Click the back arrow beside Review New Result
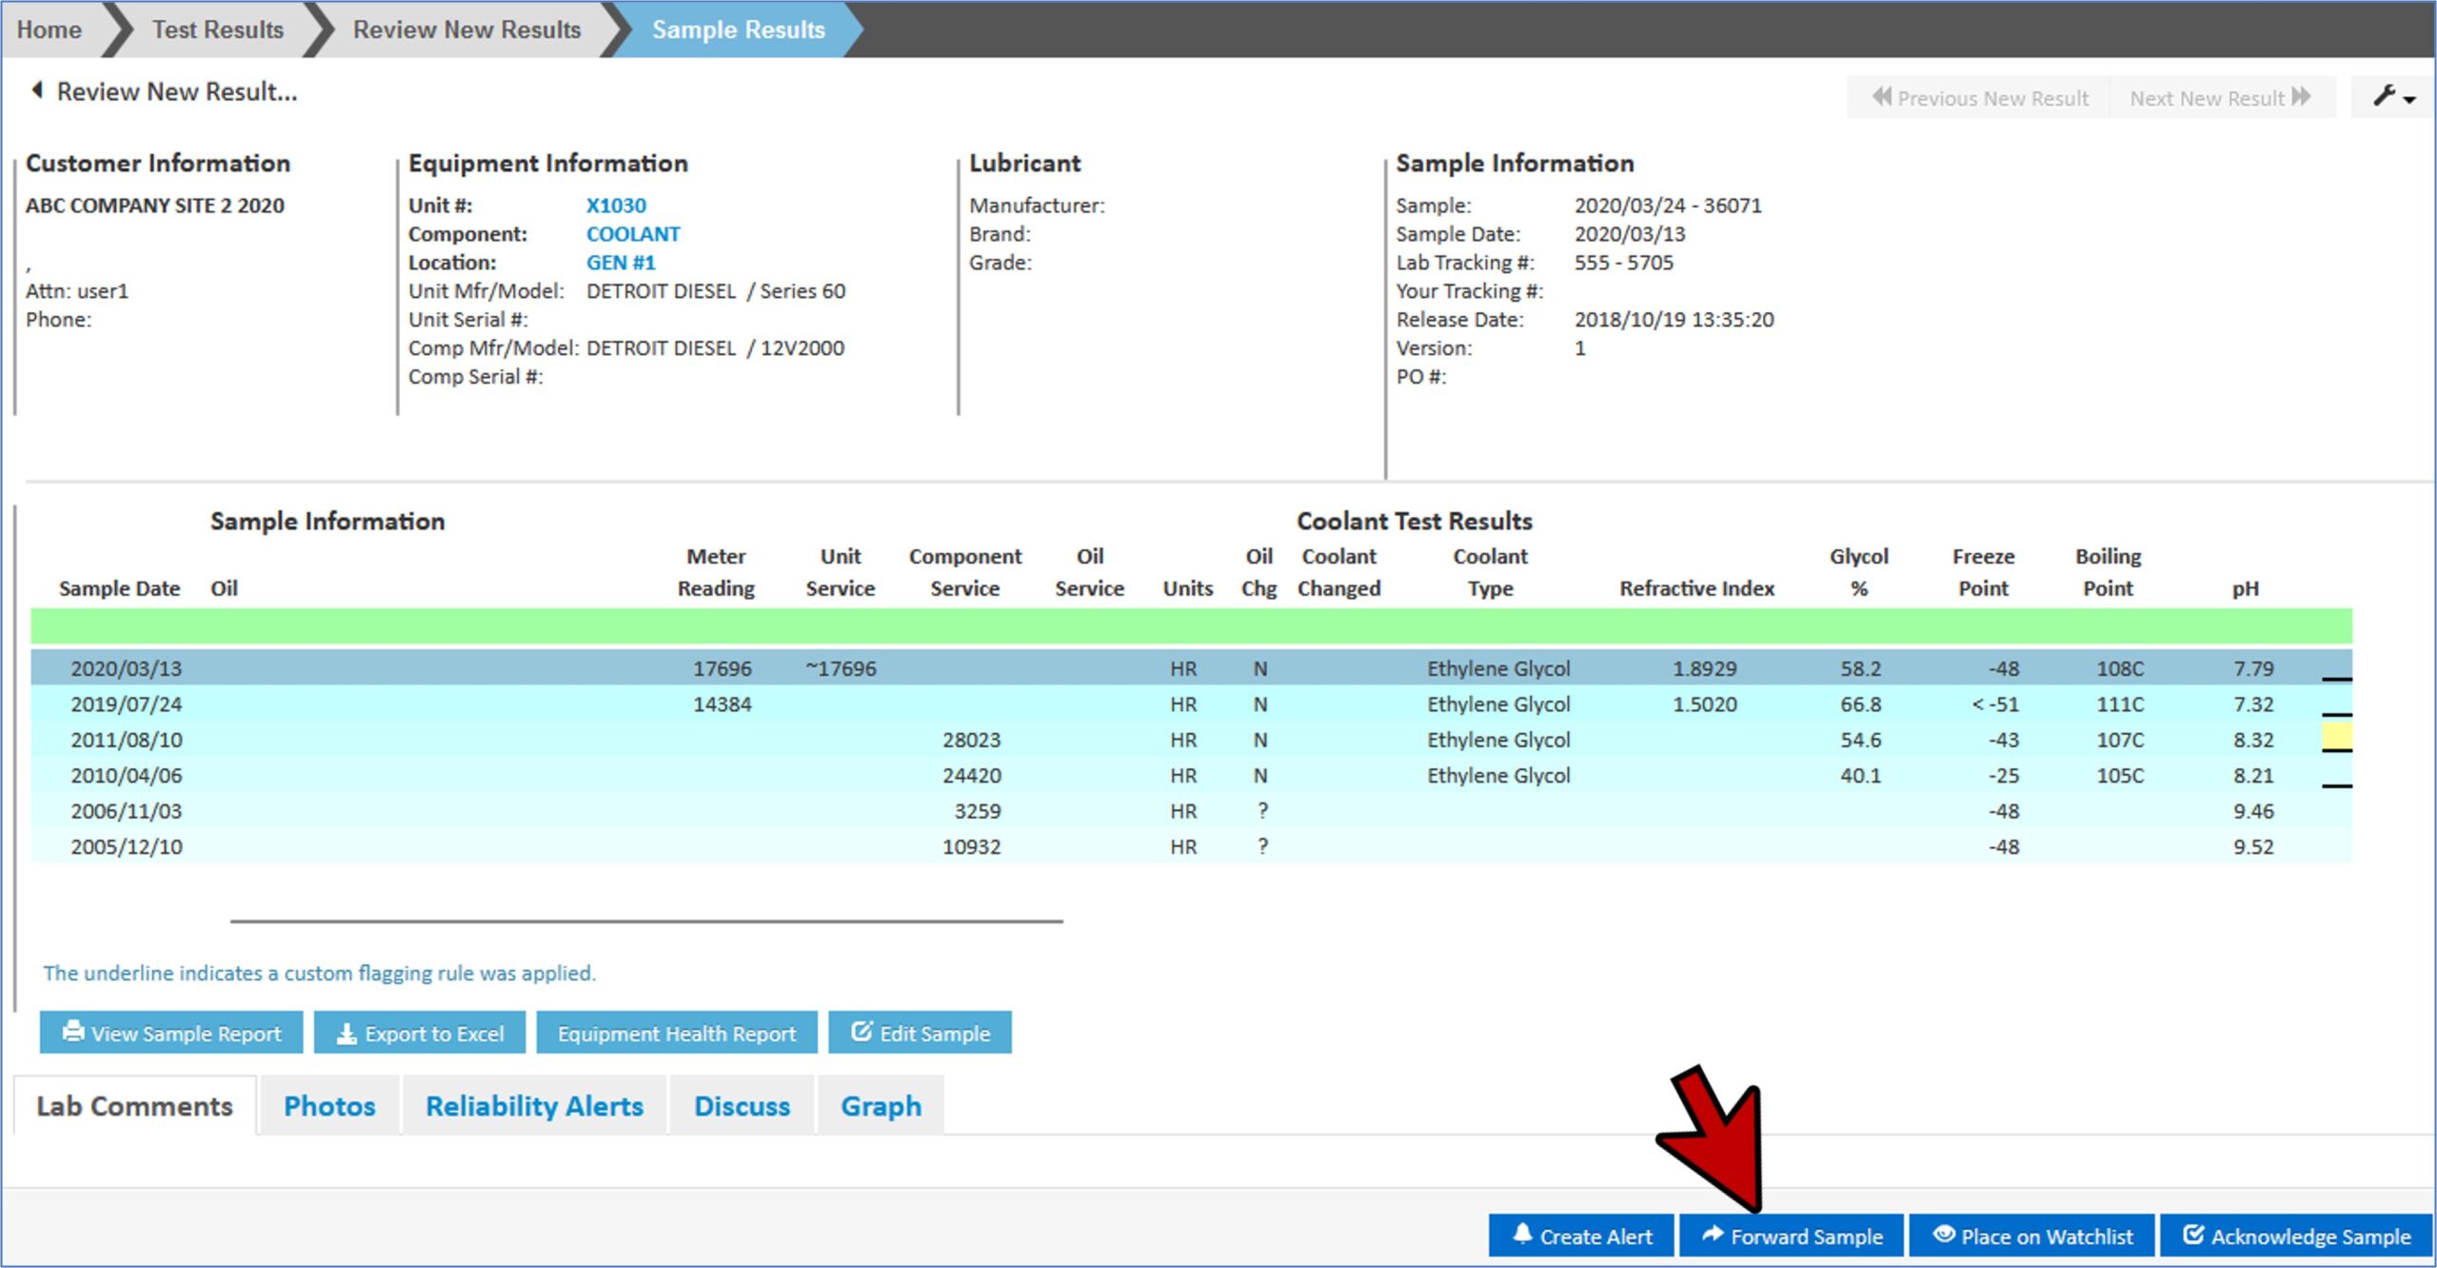Image resolution: width=2437 pixels, height=1268 pixels. [37, 91]
